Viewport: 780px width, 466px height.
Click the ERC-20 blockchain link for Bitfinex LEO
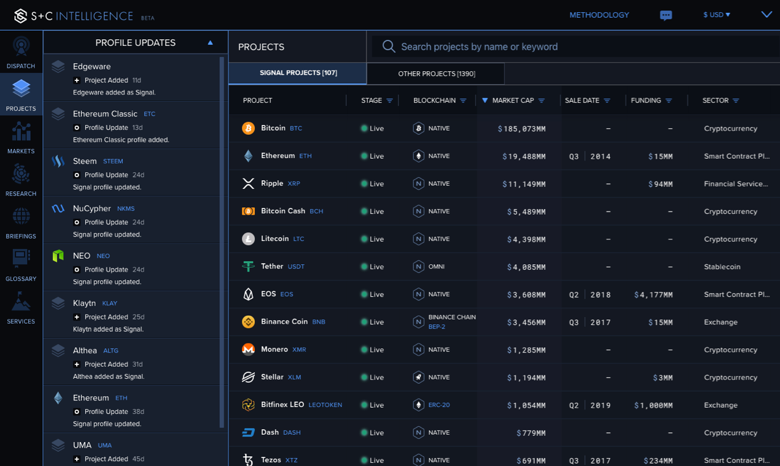(439, 405)
